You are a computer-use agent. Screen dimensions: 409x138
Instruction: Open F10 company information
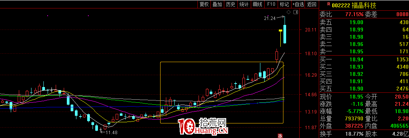(x=271, y=5)
